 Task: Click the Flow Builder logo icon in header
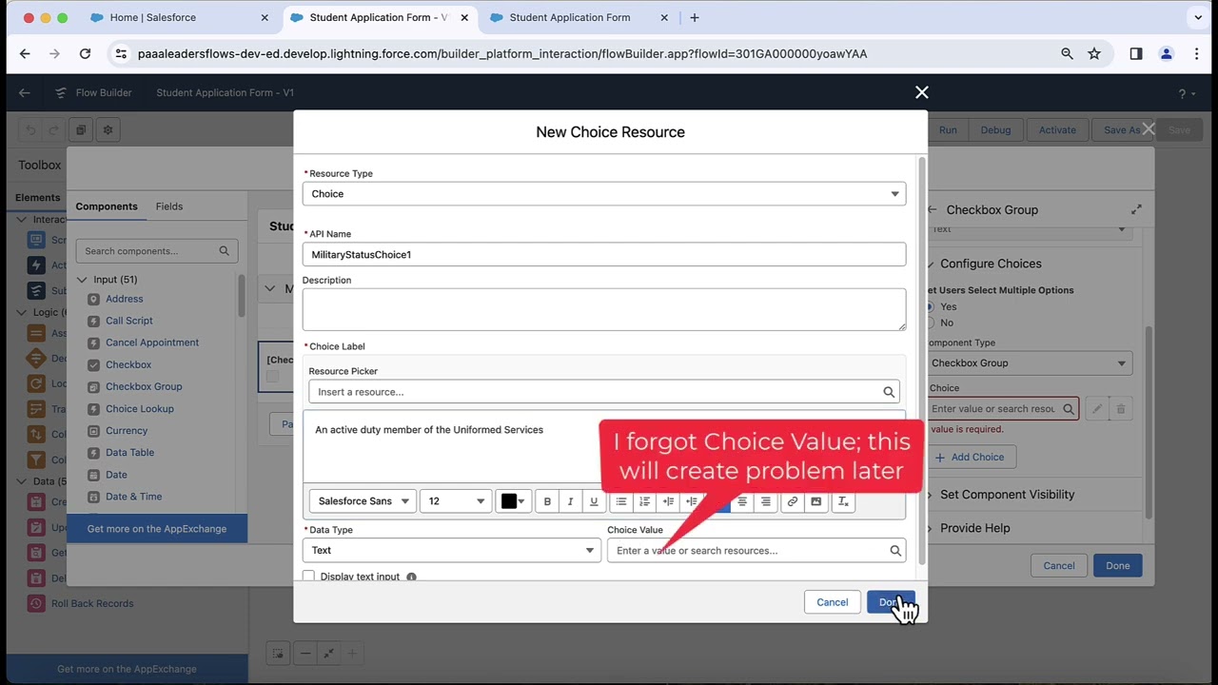tap(61, 92)
